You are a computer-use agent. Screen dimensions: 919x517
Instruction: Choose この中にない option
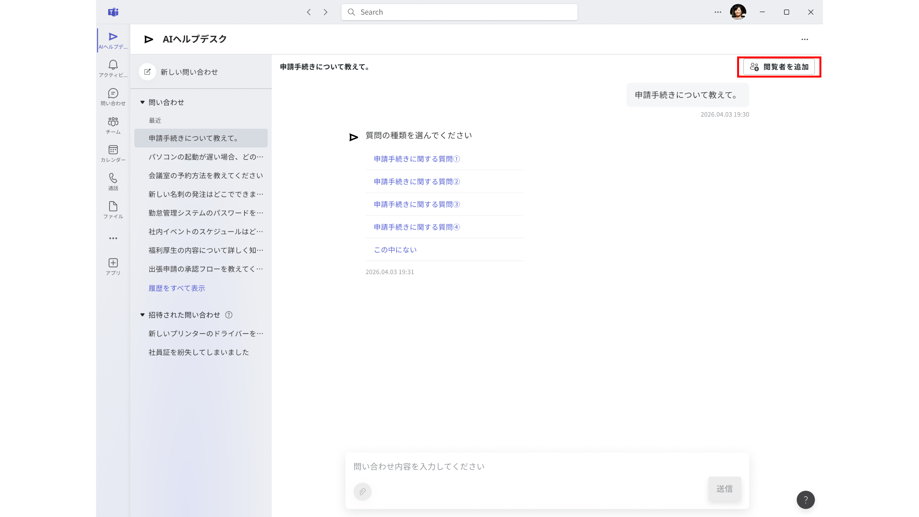(395, 250)
